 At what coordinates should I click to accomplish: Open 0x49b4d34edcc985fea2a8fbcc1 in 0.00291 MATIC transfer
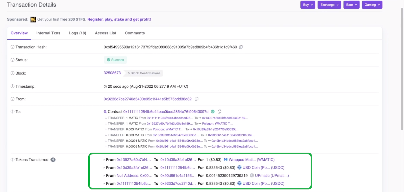point(235,141)
